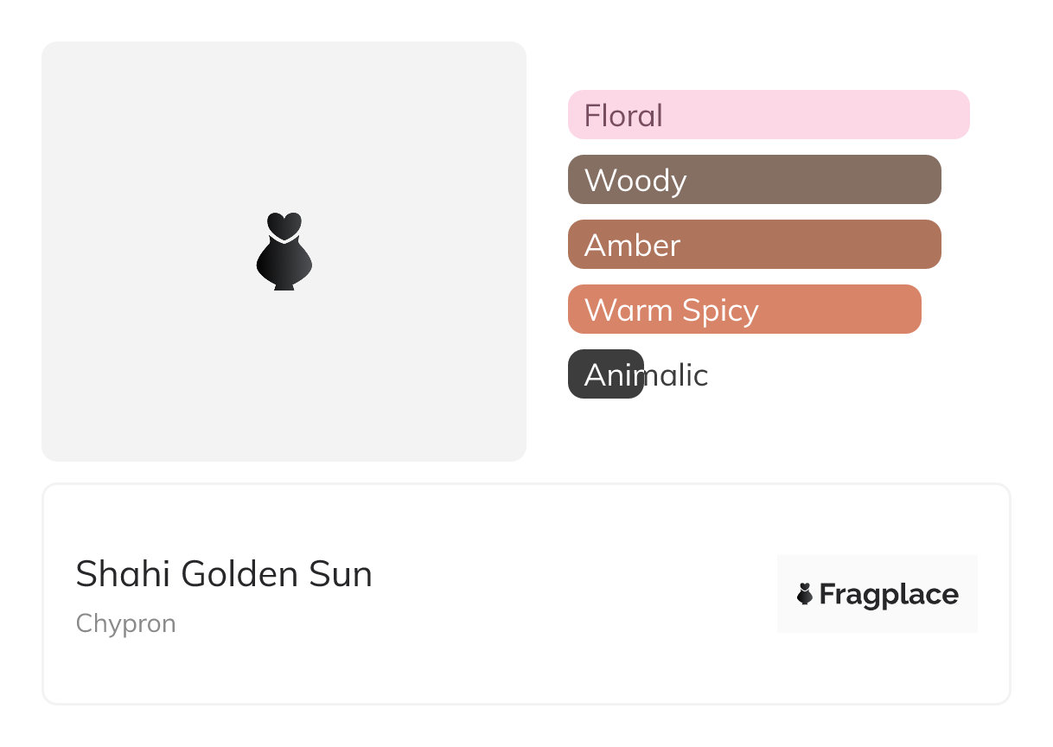Click the "Amber" text label
The width and height of the screenshot is (1053, 747).
coord(632,246)
